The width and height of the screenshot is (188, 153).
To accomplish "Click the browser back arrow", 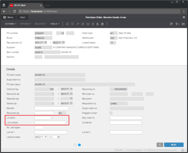I will point(4,11).
